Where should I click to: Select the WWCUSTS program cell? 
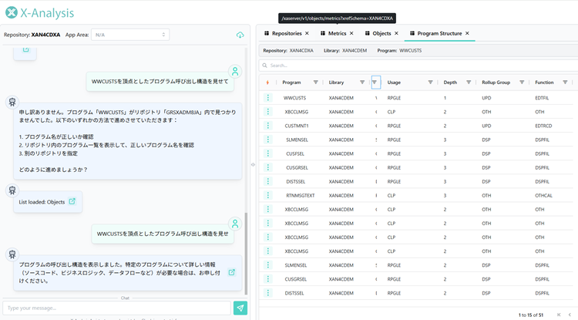point(294,98)
